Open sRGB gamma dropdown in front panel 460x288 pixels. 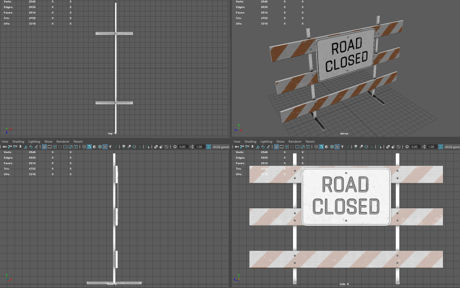point(221,147)
